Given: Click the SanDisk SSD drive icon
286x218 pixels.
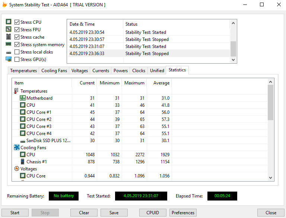Looking at the screenshot, I should 23,141.
